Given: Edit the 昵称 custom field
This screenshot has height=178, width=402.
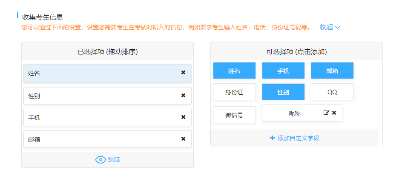Looking at the screenshot, I should tap(327, 113).
